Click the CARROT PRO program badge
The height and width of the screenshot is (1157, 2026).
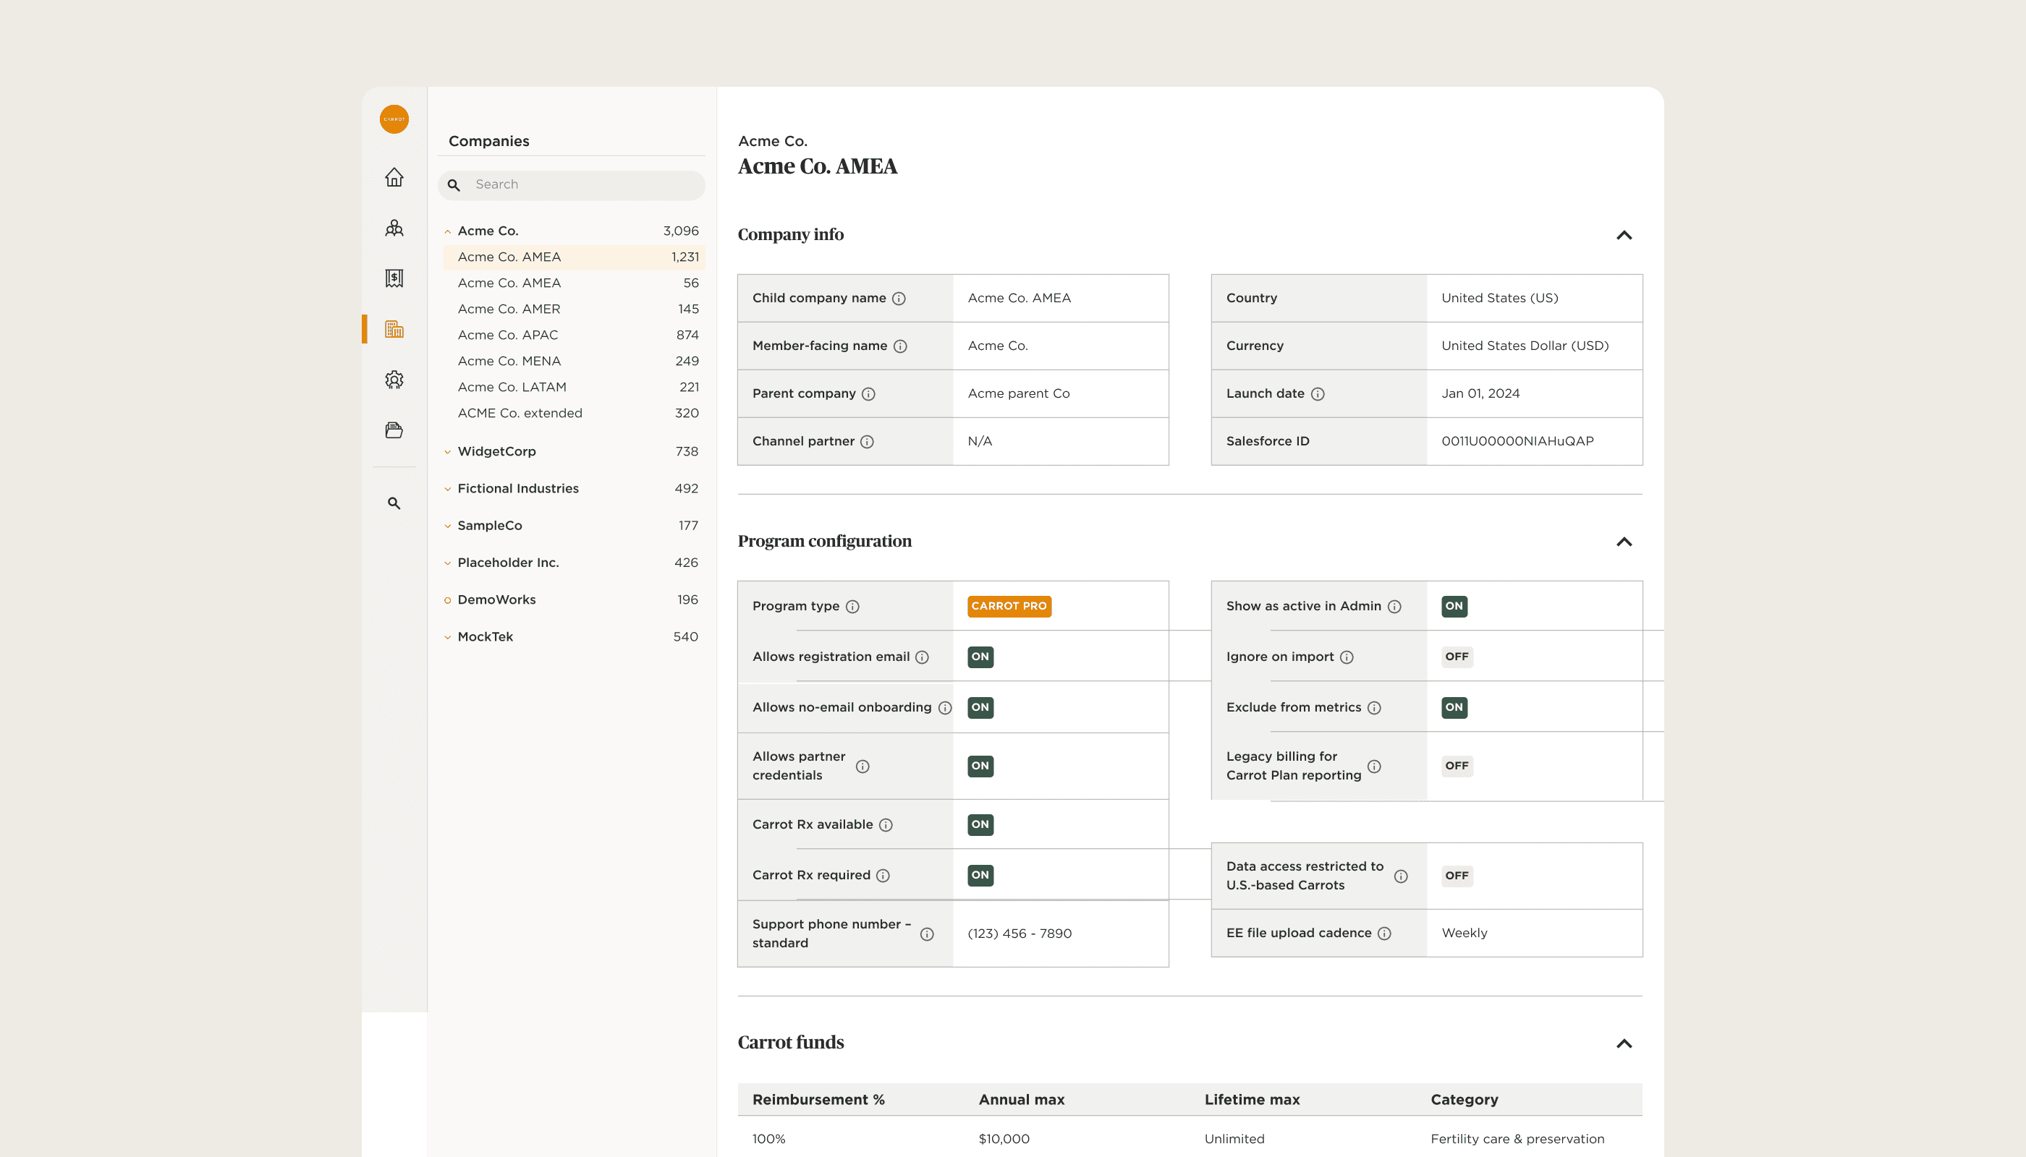click(1008, 606)
